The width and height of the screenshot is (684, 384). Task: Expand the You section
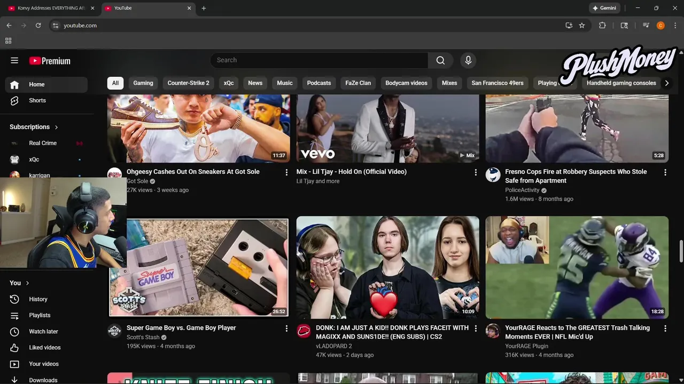(x=20, y=283)
